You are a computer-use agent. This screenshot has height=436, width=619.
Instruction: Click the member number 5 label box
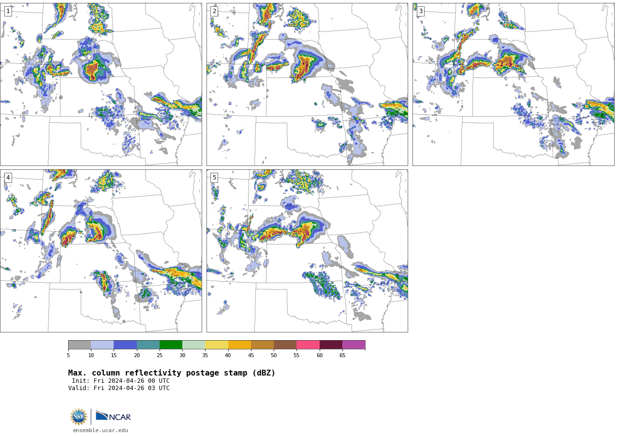pos(214,178)
